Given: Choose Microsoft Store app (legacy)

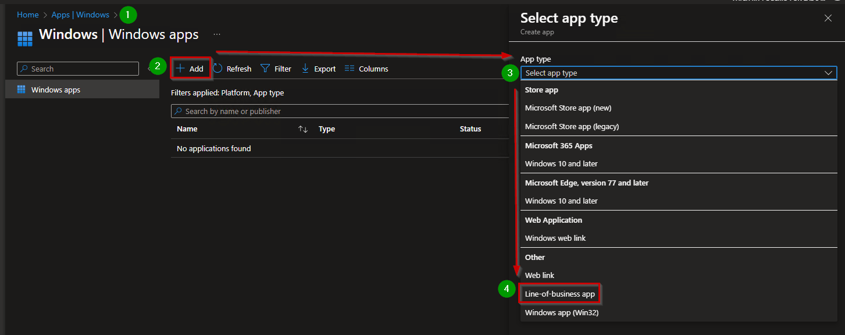Looking at the screenshot, I should pos(679,126).
